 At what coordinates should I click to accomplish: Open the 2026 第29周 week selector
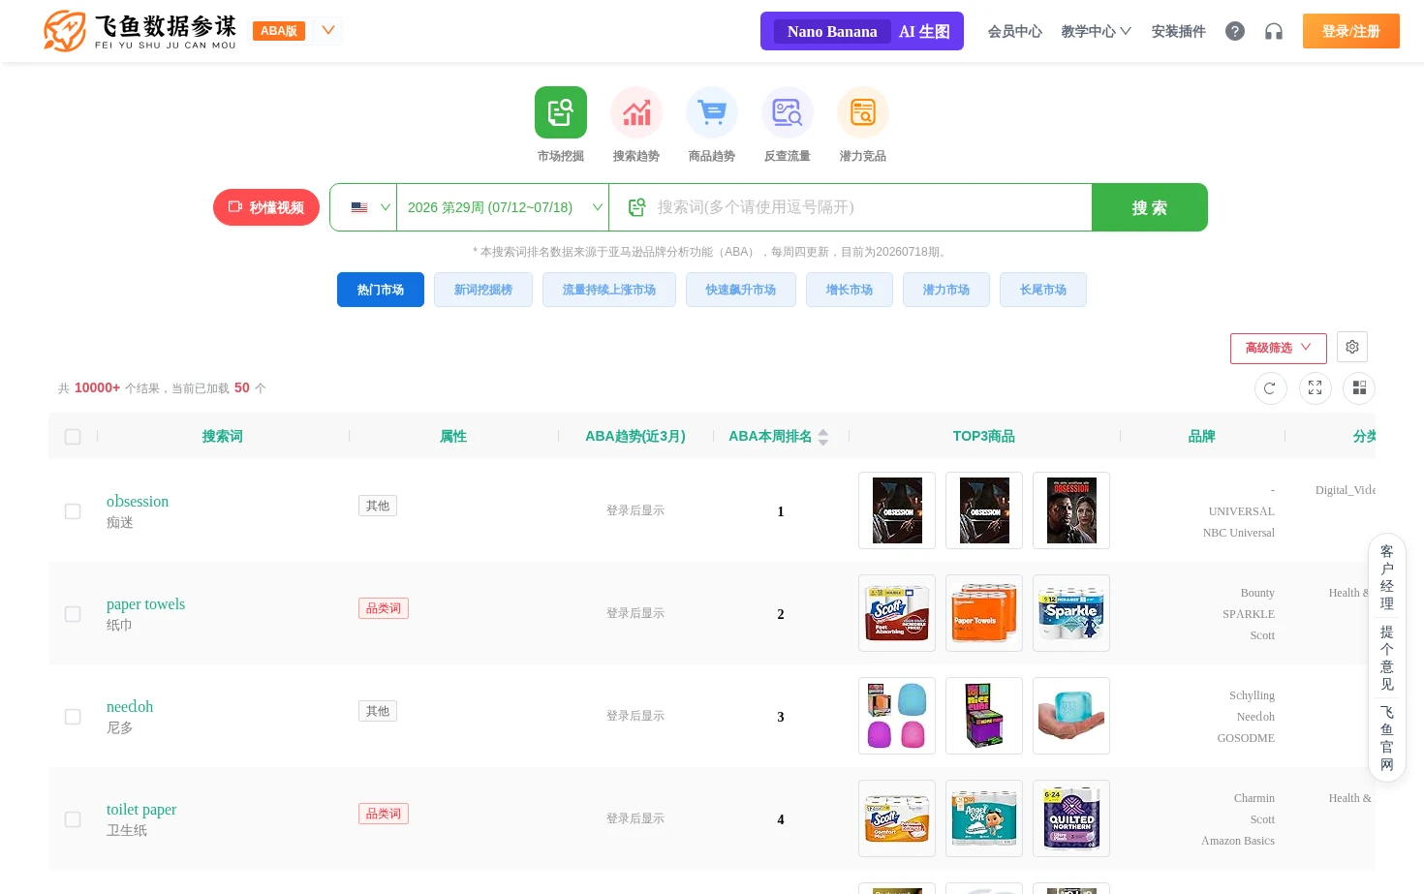pyautogui.click(x=503, y=207)
